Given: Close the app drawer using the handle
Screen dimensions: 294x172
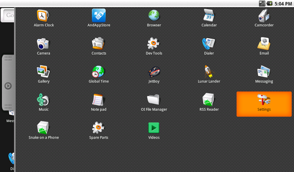Looking at the screenshot, I should pyautogui.click(x=8, y=83).
